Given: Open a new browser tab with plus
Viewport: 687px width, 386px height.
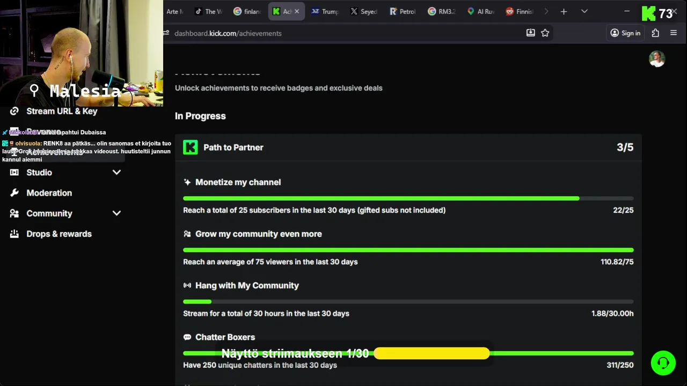Looking at the screenshot, I should point(564,11).
